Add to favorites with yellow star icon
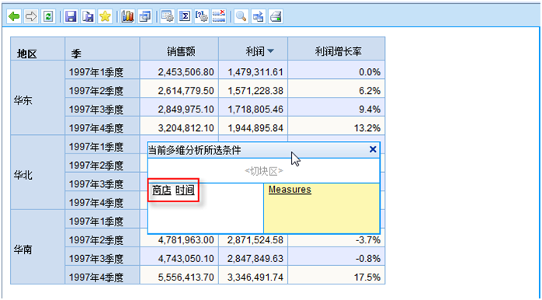Screen dimensions: 542x300 click(105, 16)
